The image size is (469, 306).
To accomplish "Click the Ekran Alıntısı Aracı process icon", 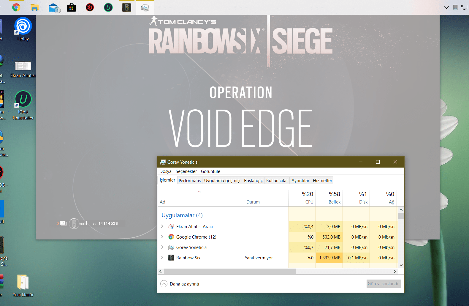I will tap(171, 227).
